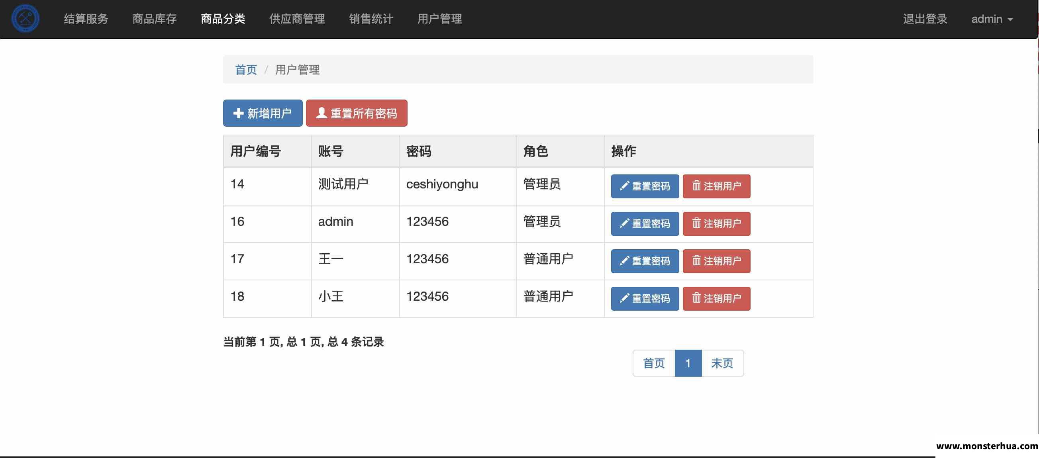Click the 首页 breadcrumb link
This screenshot has width=1039, height=458.
pos(246,70)
